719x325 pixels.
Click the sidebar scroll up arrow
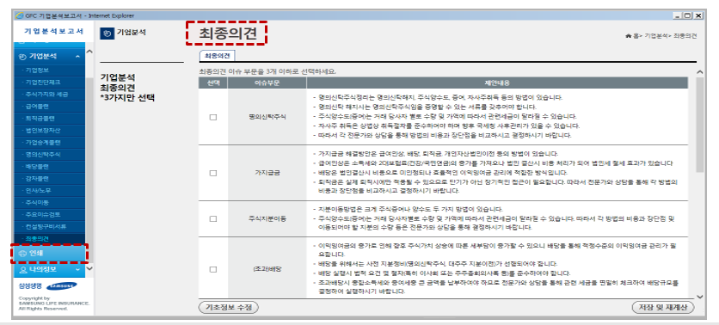89,52
